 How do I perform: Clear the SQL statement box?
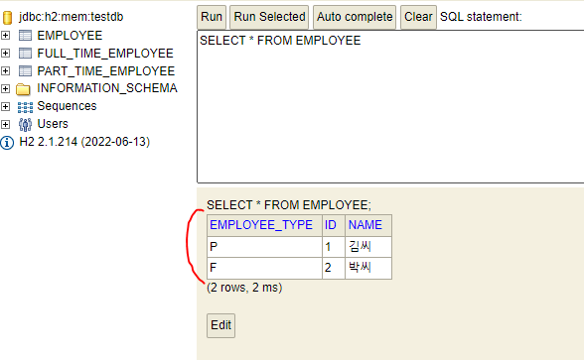(x=418, y=17)
